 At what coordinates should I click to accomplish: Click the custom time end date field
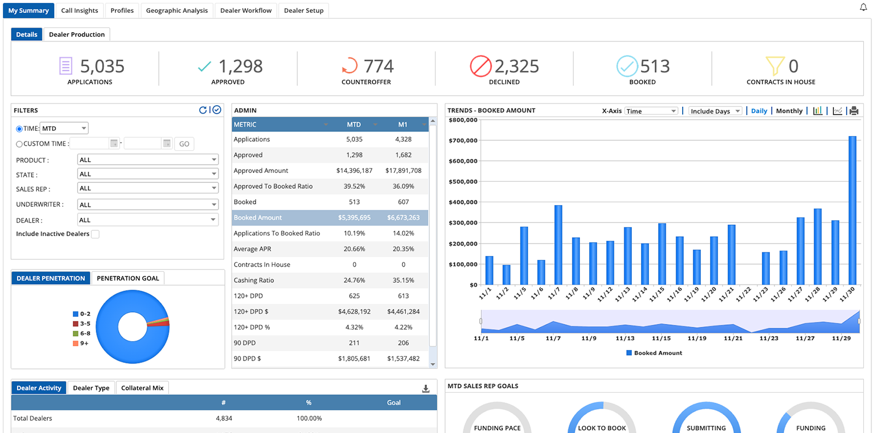(143, 143)
